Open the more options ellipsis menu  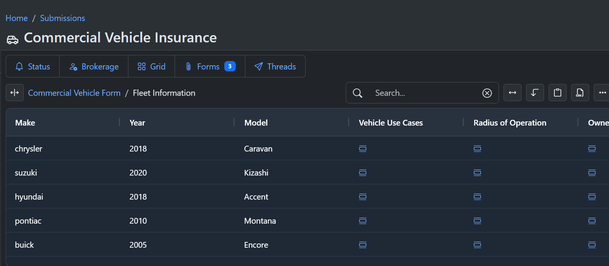602,93
